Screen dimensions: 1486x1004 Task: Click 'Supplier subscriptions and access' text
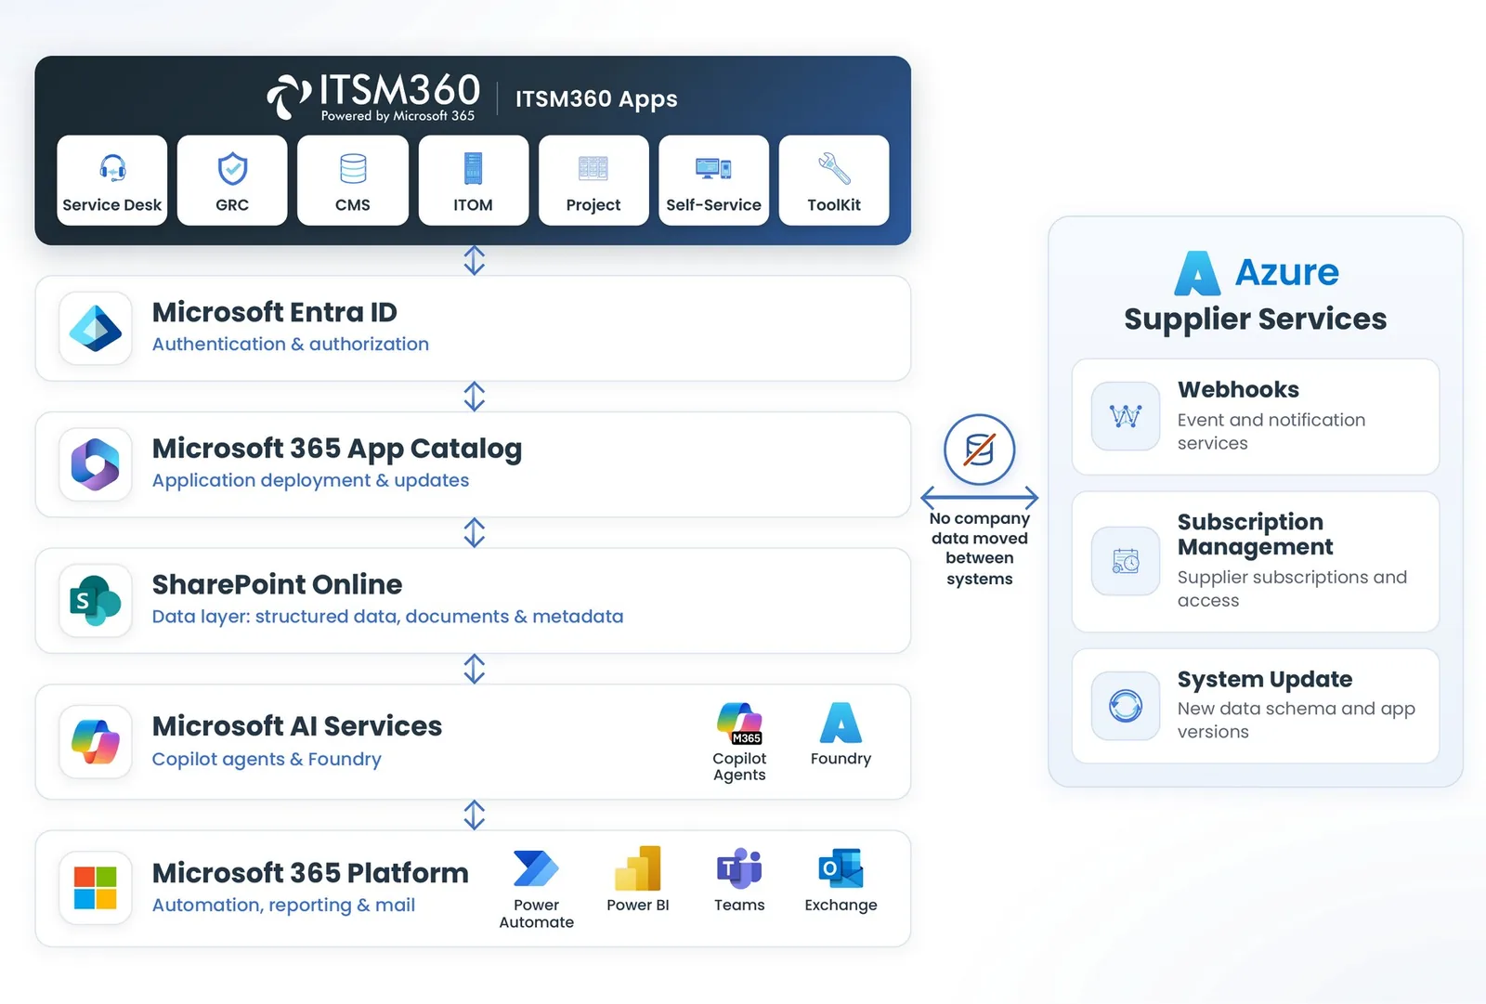pyautogui.click(x=1292, y=589)
